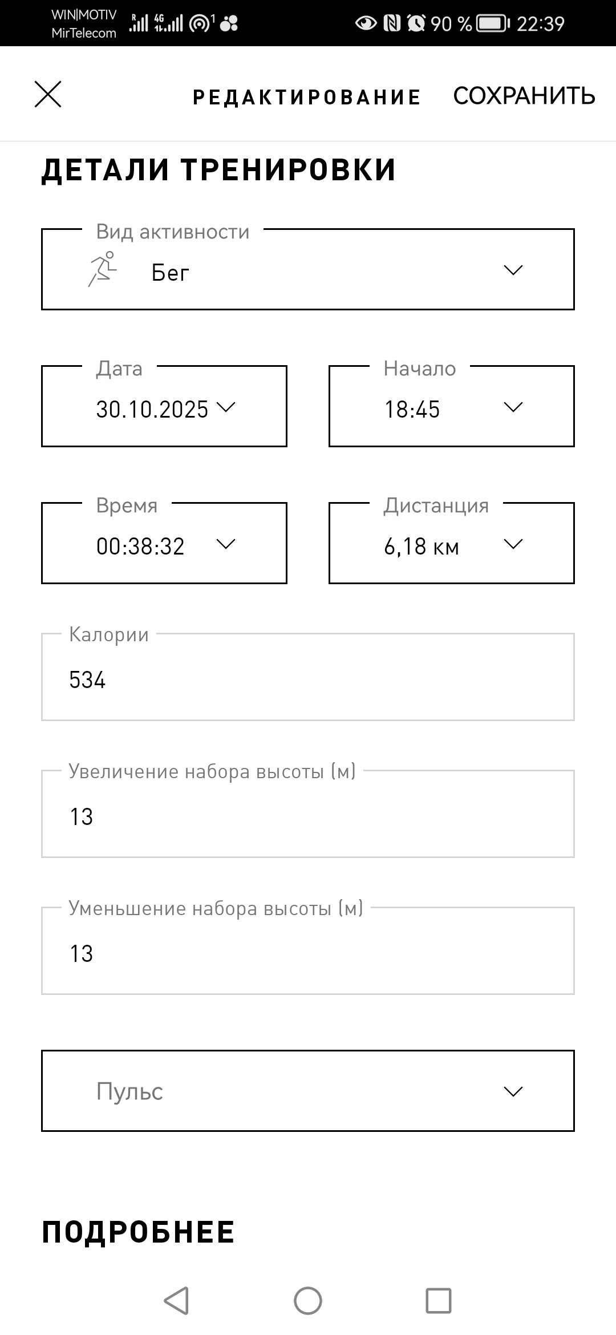Viewport: 616px width, 1335px height.
Task: Tap the recent apps square button
Action: [439, 1301]
